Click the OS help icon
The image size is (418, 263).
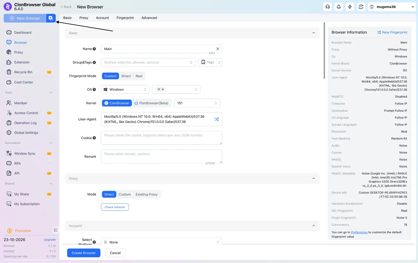click(94, 89)
